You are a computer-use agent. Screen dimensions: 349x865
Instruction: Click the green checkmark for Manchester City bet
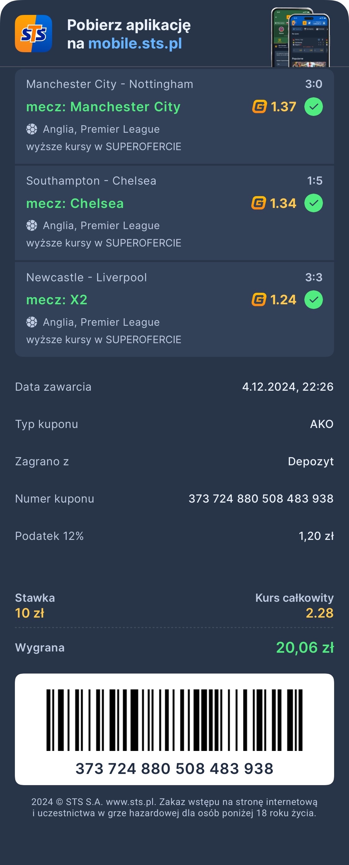(313, 107)
